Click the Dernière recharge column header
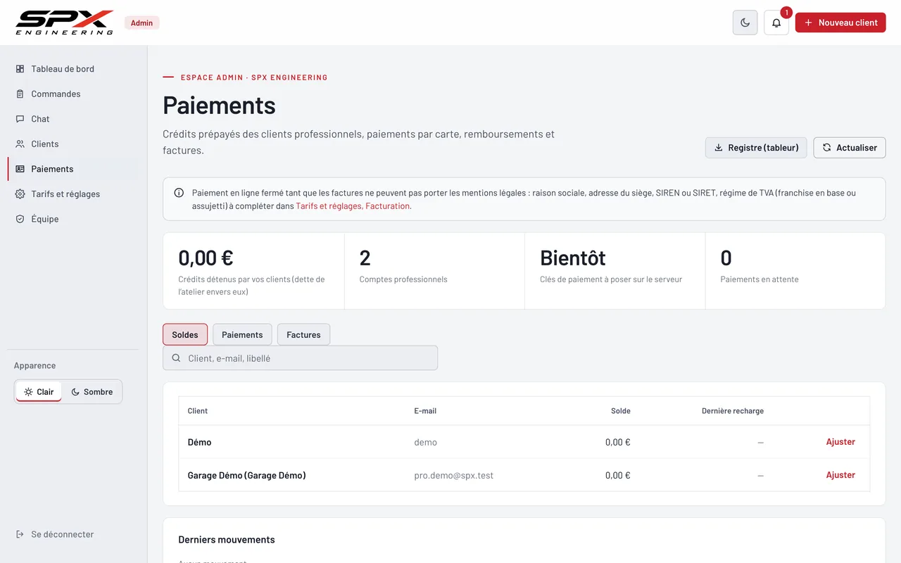This screenshot has height=563, width=901. pos(733,411)
